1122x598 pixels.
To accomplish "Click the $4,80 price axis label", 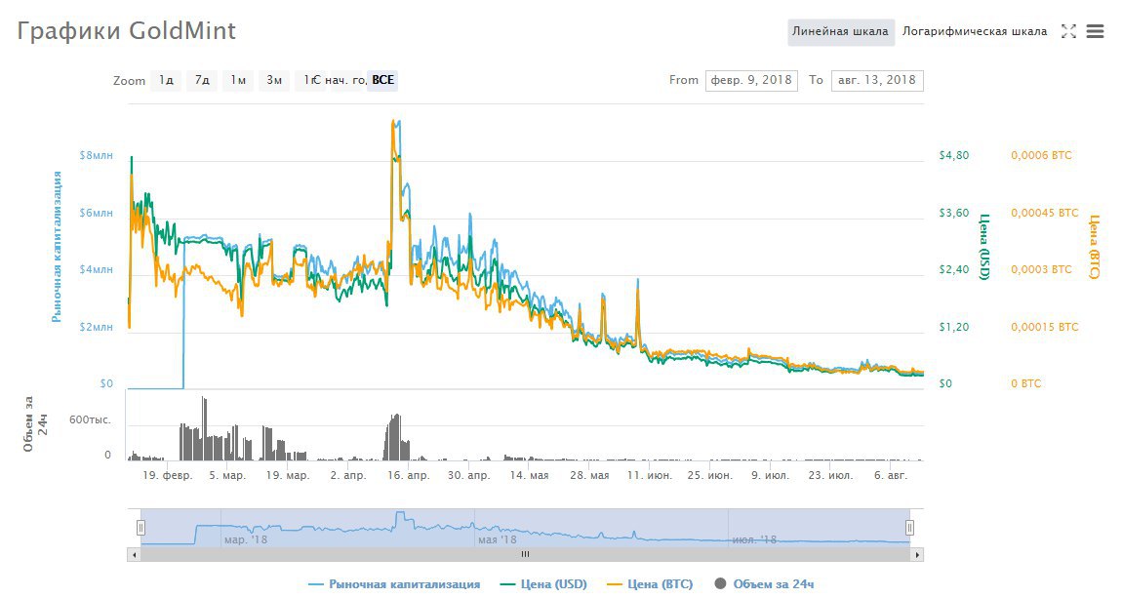I will 954,155.
